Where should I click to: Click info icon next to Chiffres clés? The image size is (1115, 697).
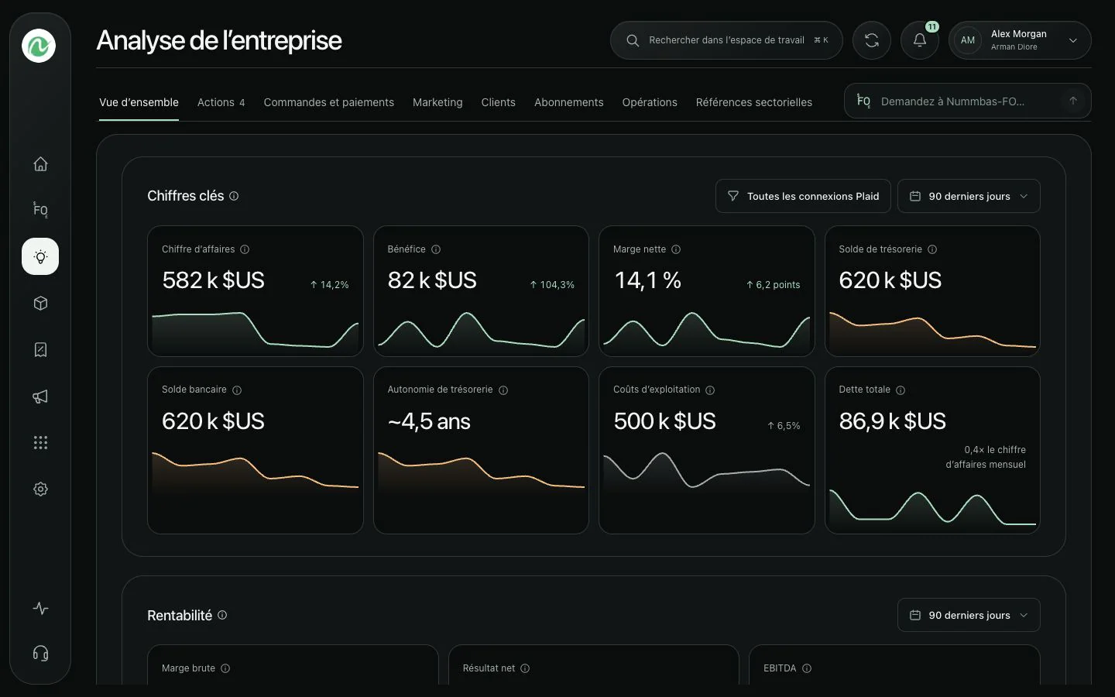click(x=234, y=196)
